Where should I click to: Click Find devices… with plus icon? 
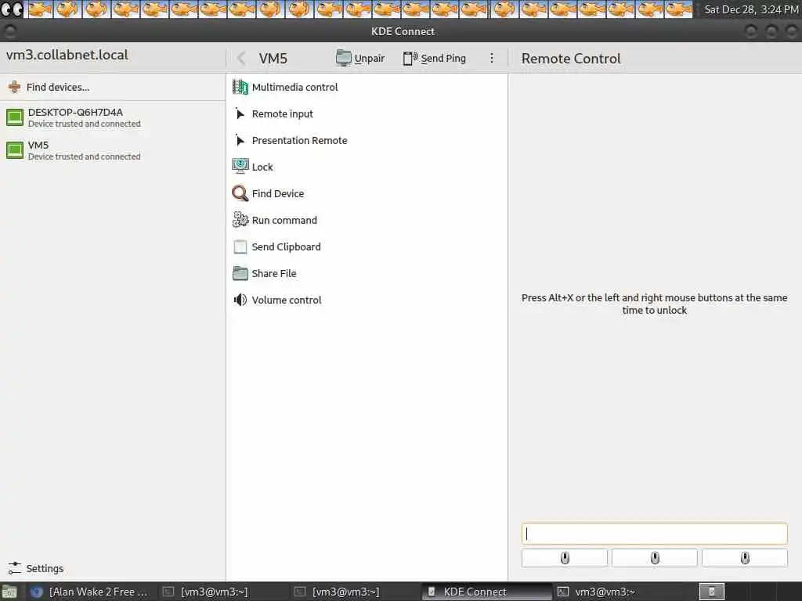(113, 88)
